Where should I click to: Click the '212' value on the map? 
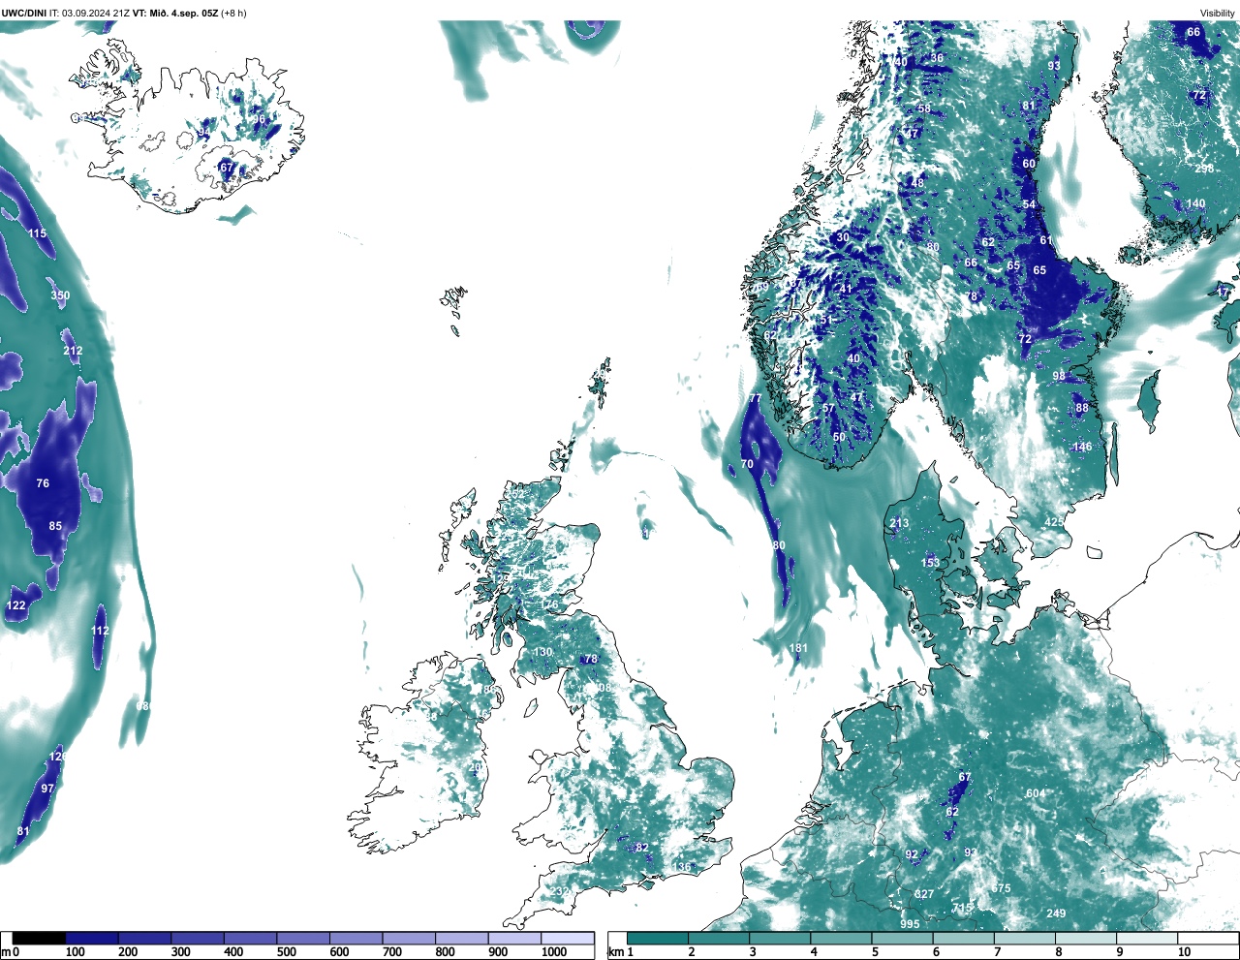coord(73,352)
